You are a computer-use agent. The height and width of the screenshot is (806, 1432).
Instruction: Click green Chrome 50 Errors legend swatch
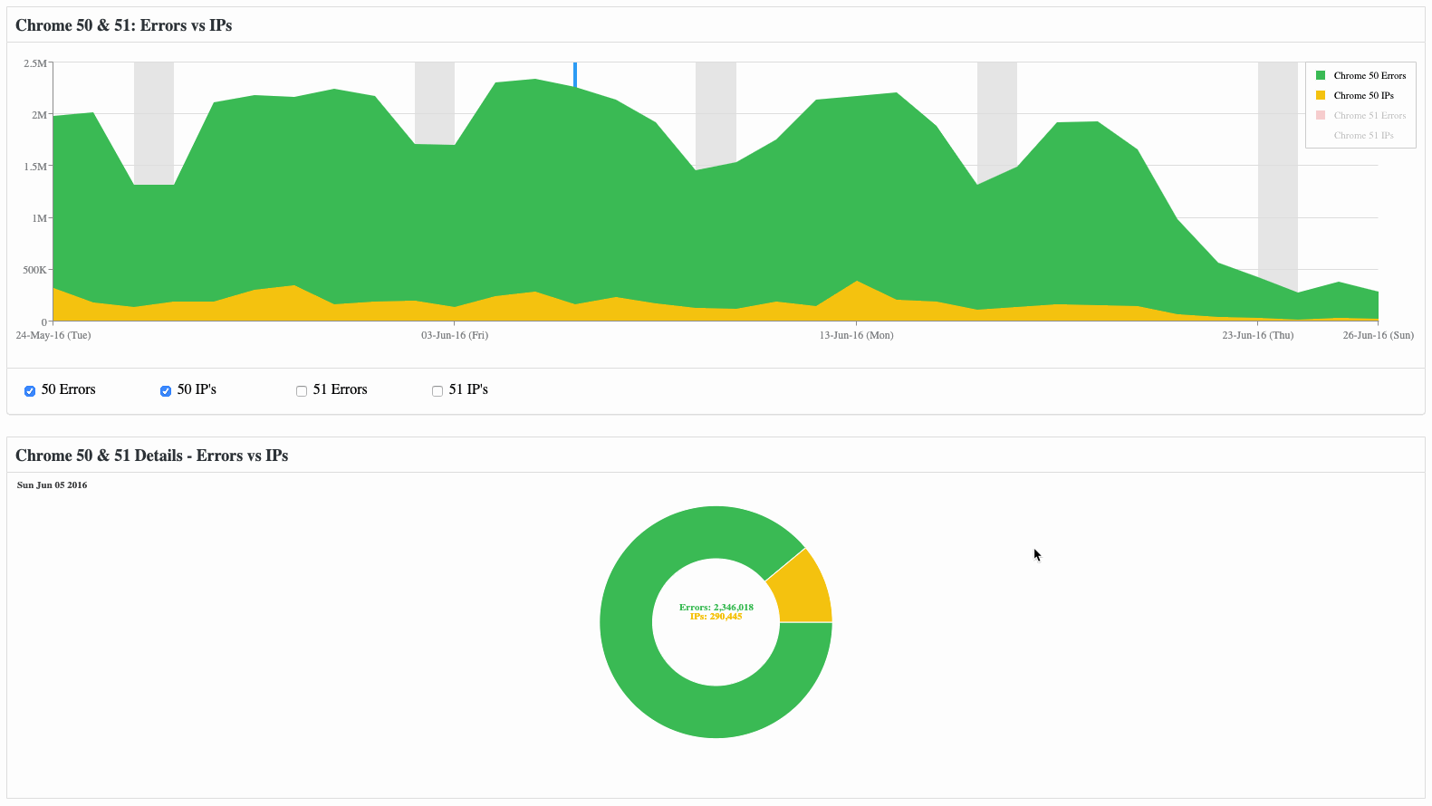1321,75
